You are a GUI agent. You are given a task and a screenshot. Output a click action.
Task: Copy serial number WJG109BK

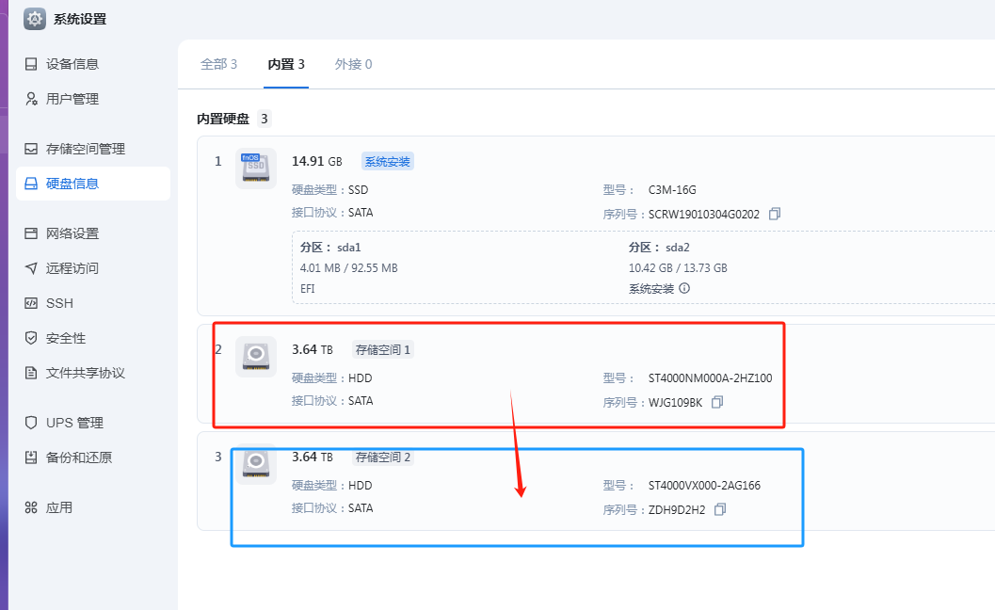pyautogui.click(x=717, y=403)
